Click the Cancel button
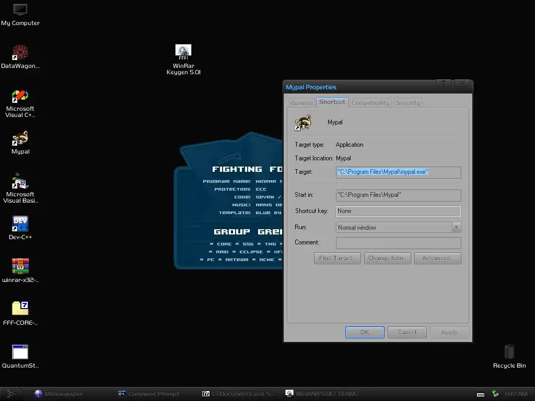This screenshot has height=401, width=535. point(406,332)
